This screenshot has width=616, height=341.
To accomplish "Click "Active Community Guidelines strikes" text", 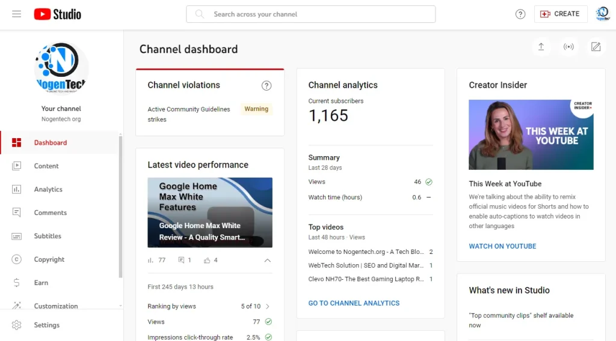I will pyautogui.click(x=189, y=114).
